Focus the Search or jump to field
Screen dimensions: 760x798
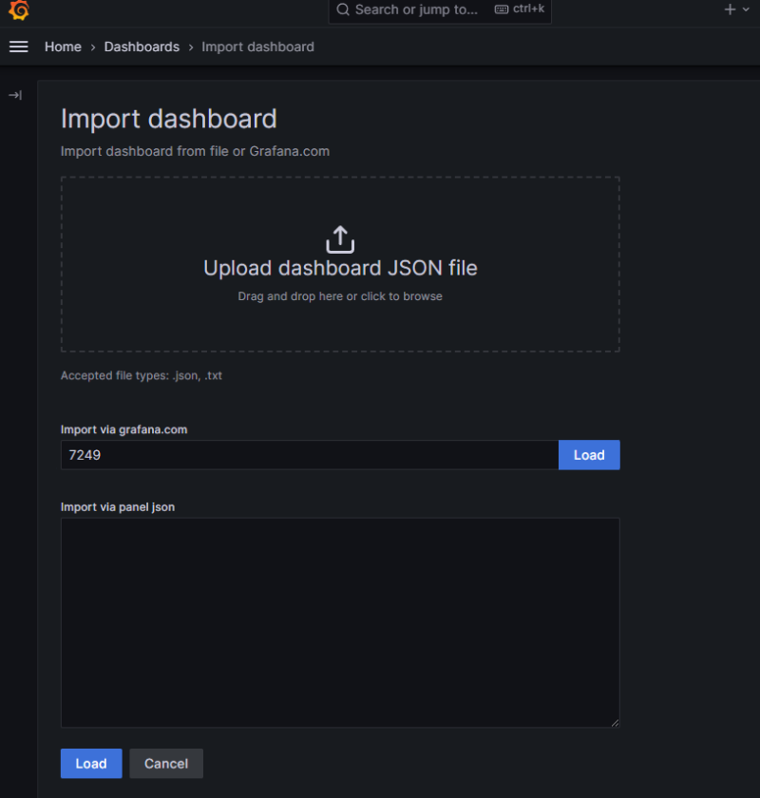pos(416,9)
